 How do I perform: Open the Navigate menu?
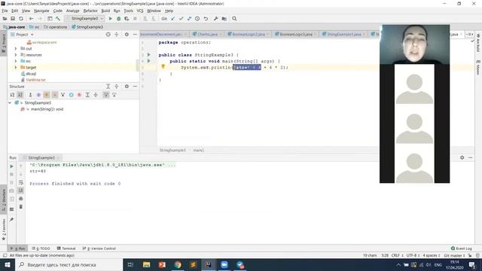pos(41,11)
